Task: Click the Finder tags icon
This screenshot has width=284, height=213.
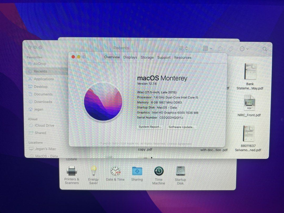Action: point(231,49)
